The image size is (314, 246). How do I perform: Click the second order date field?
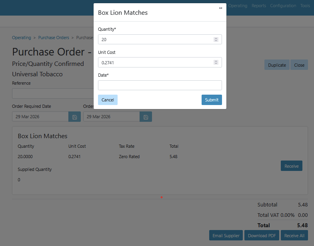coord(111,117)
